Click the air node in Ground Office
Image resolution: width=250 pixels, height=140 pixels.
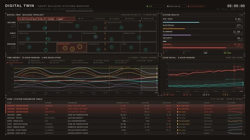tap(29, 47)
